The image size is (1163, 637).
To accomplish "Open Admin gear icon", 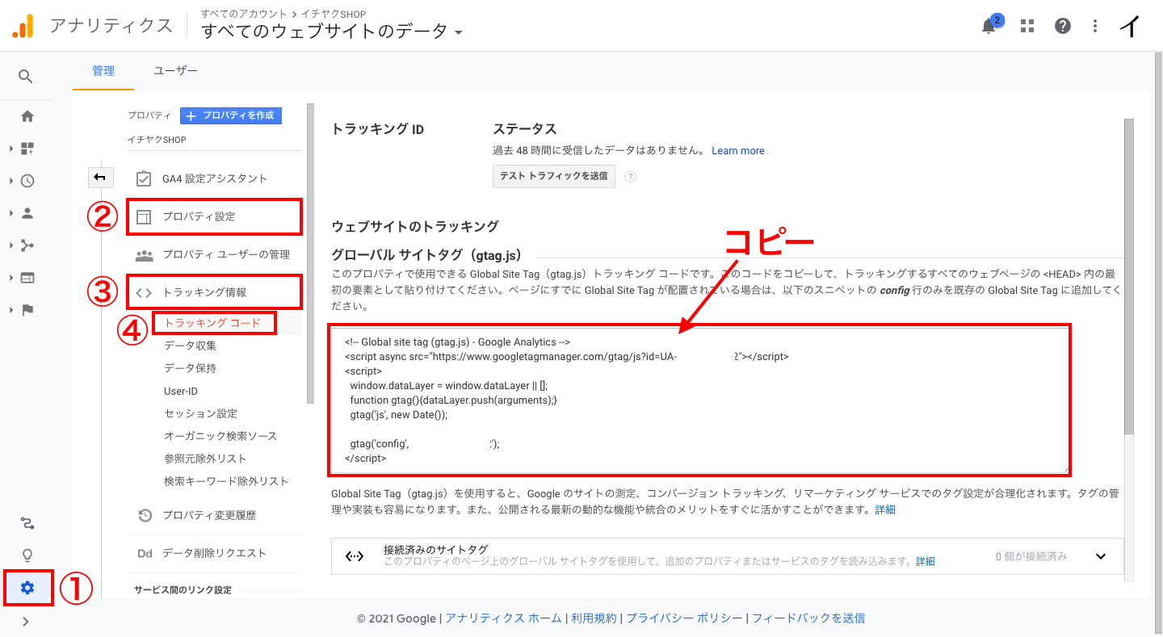I will 27,588.
